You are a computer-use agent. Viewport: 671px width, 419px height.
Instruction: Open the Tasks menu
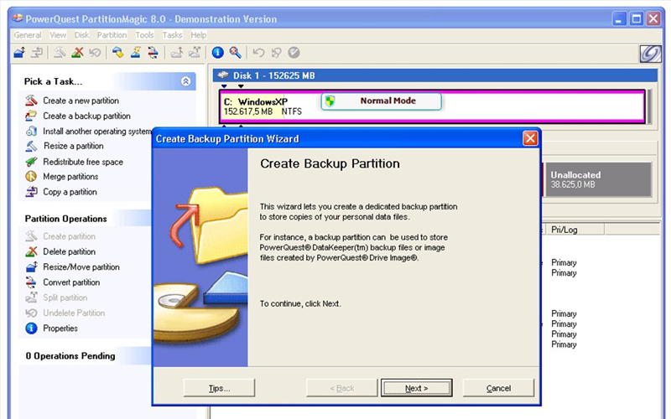click(173, 35)
